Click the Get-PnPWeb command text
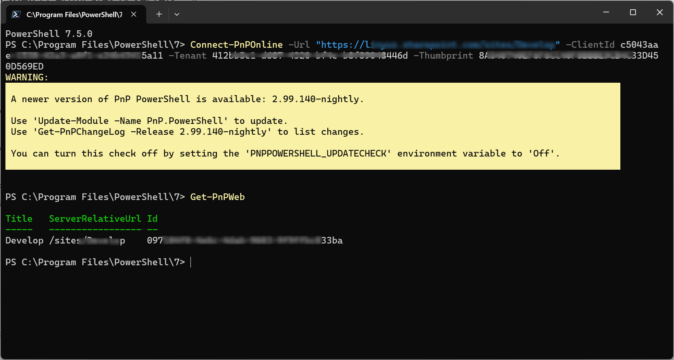Viewport: 674px width, 360px height. click(x=217, y=197)
